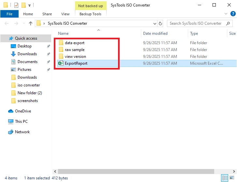Switch to large thumbnails view
Screen dimensions: 237x182
232,178
